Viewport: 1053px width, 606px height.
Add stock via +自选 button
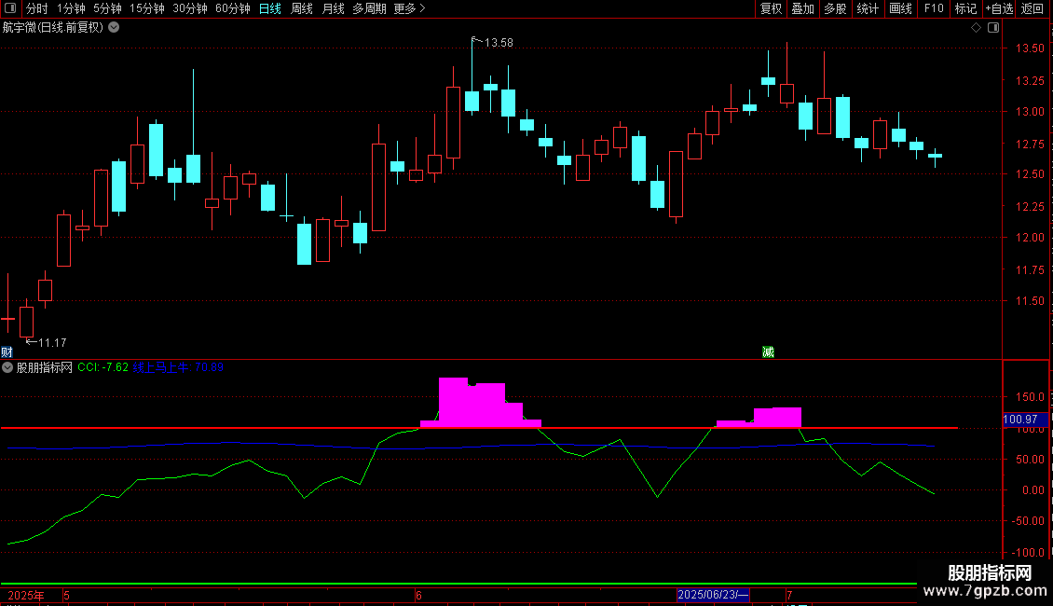tap(999, 8)
